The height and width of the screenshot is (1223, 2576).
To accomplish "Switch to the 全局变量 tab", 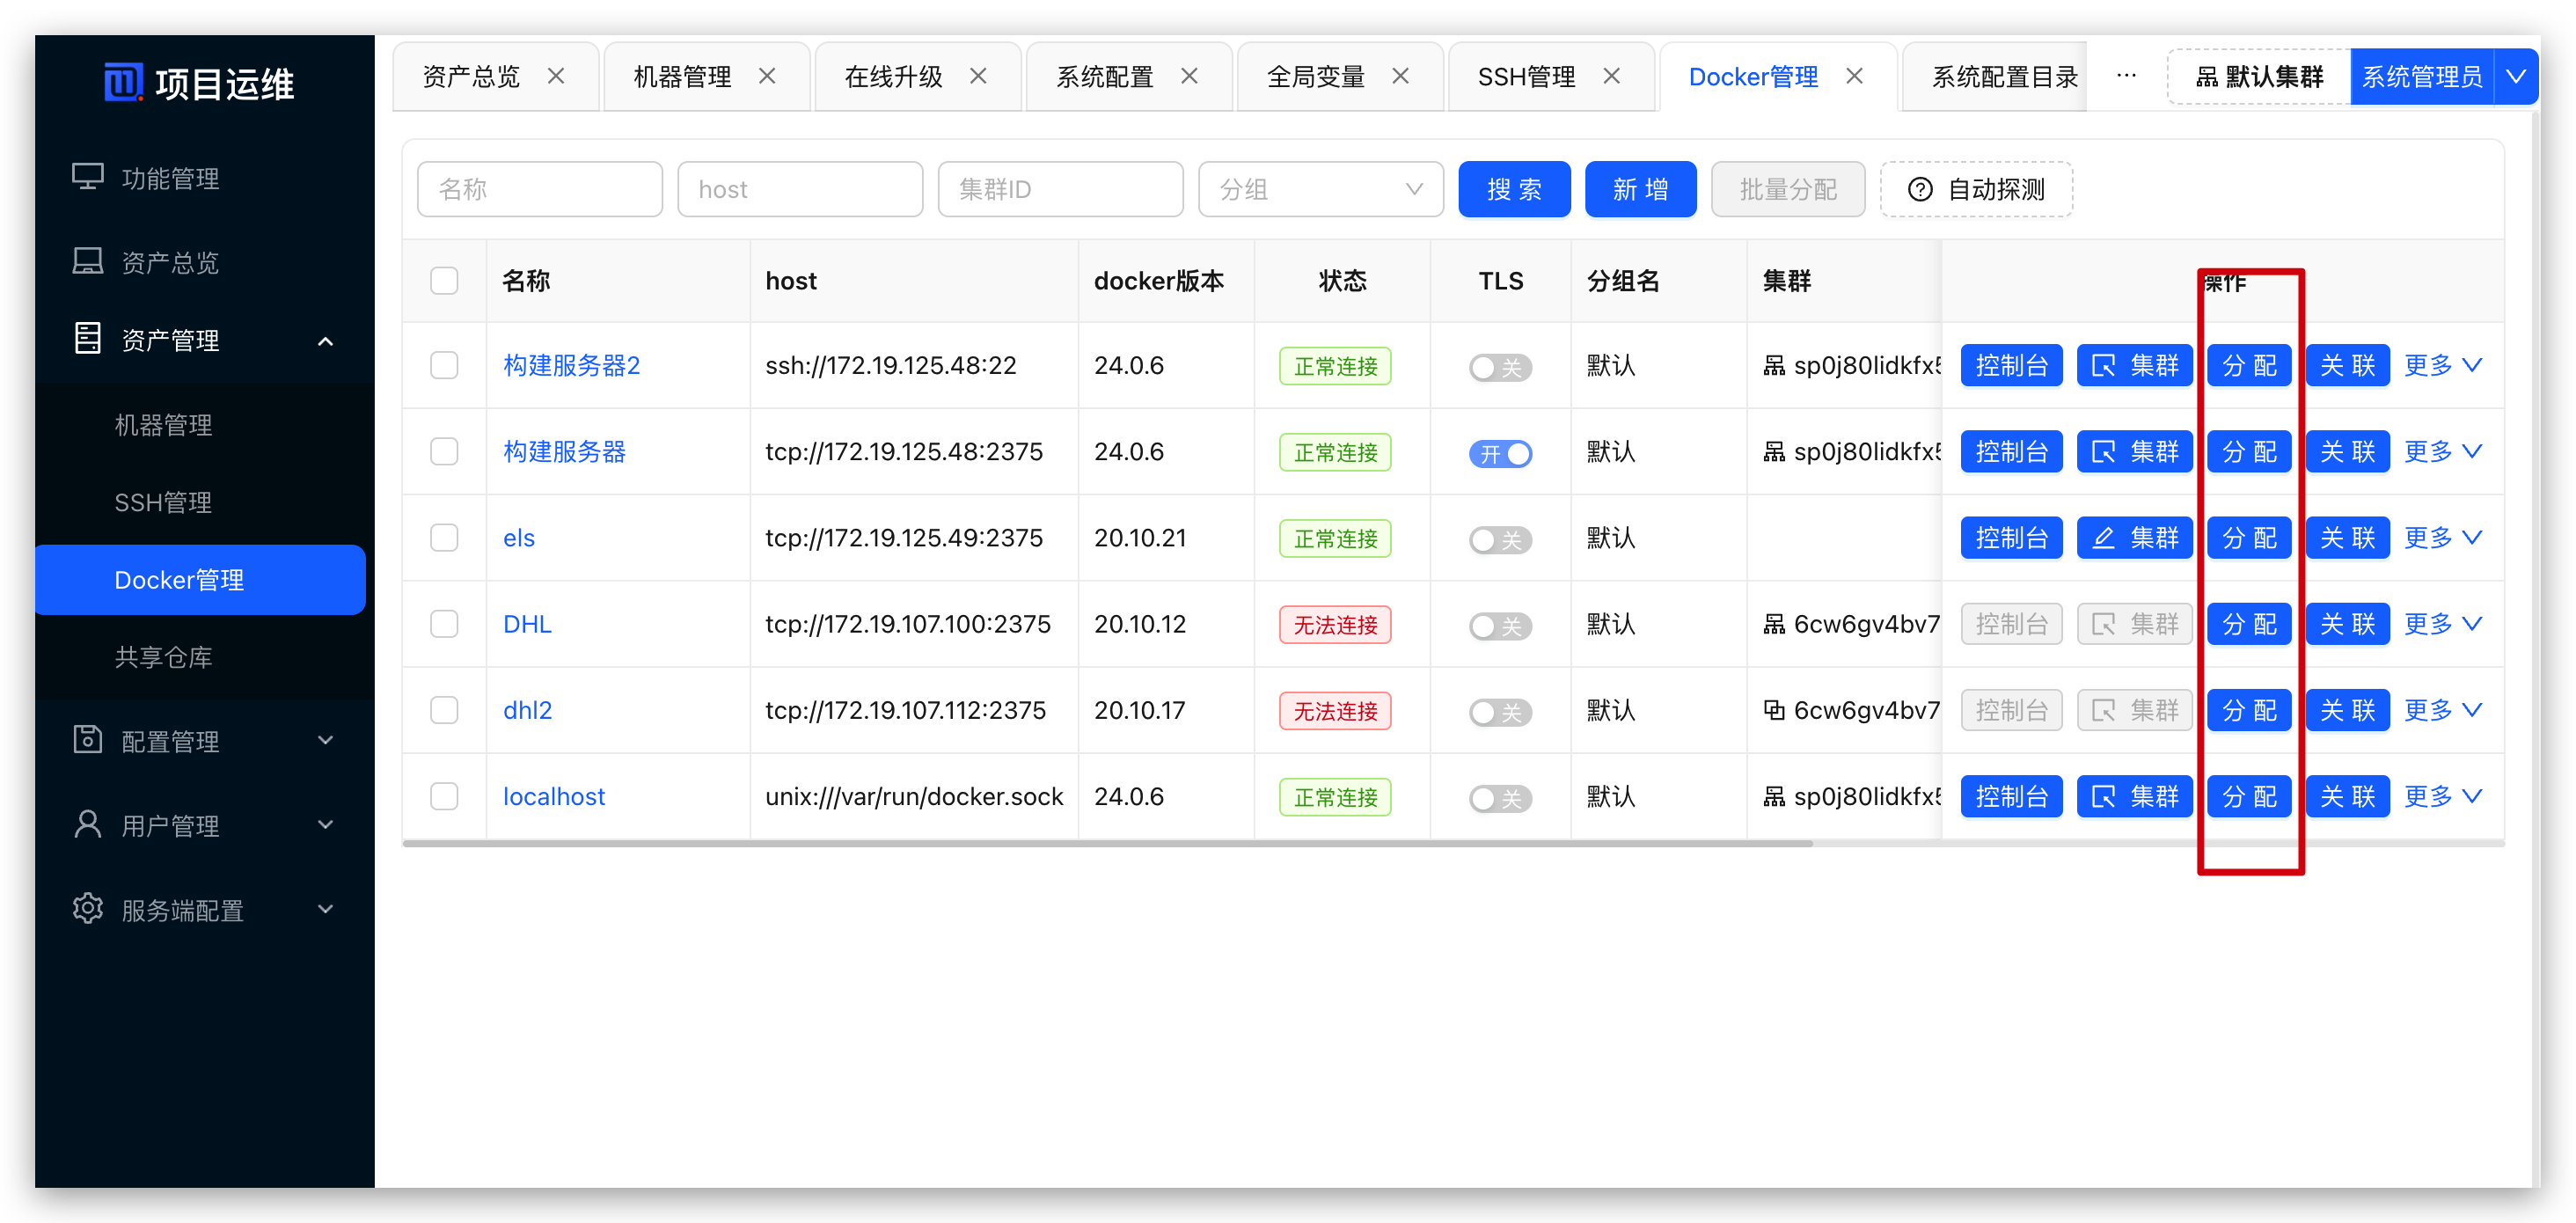I will coord(1315,77).
